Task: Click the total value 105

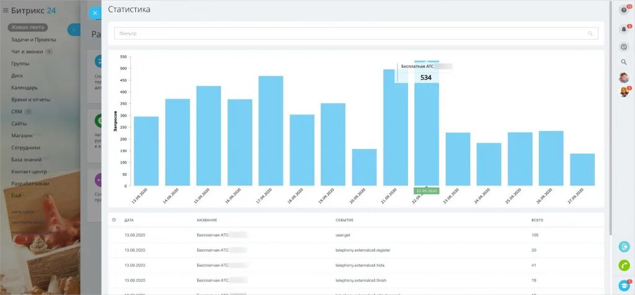Action: pos(535,234)
